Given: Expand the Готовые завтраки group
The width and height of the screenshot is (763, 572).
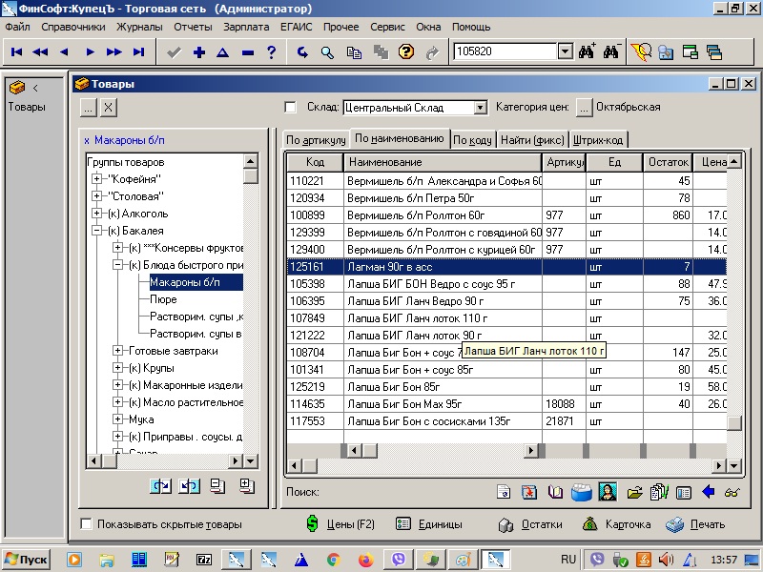Looking at the screenshot, I should (117, 350).
